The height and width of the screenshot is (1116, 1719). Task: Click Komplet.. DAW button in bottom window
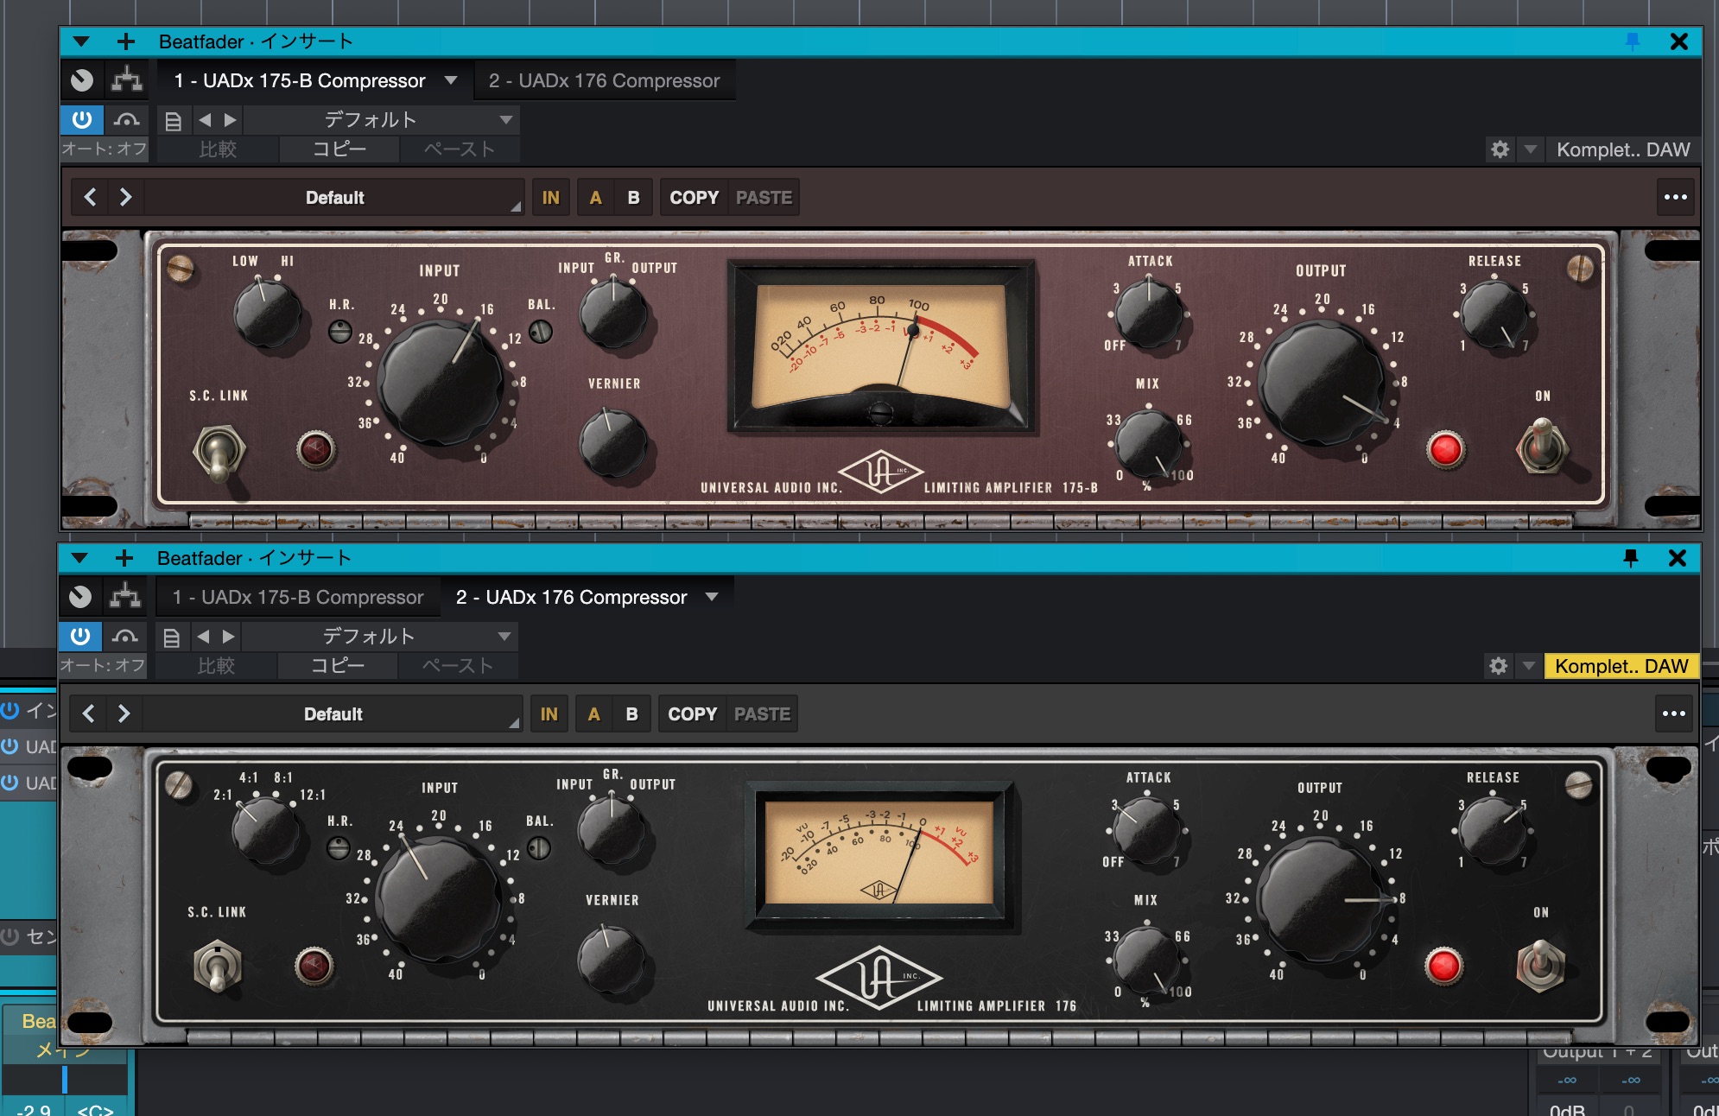pyautogui.click(x=1621, y=666)
